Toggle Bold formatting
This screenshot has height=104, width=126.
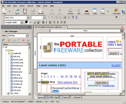43,22
